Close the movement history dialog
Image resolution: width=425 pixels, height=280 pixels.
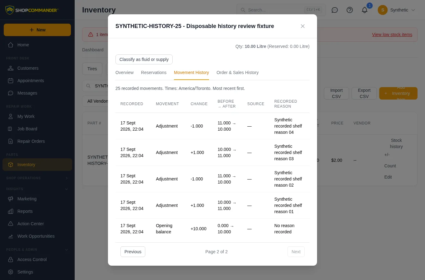click(303, 26)
